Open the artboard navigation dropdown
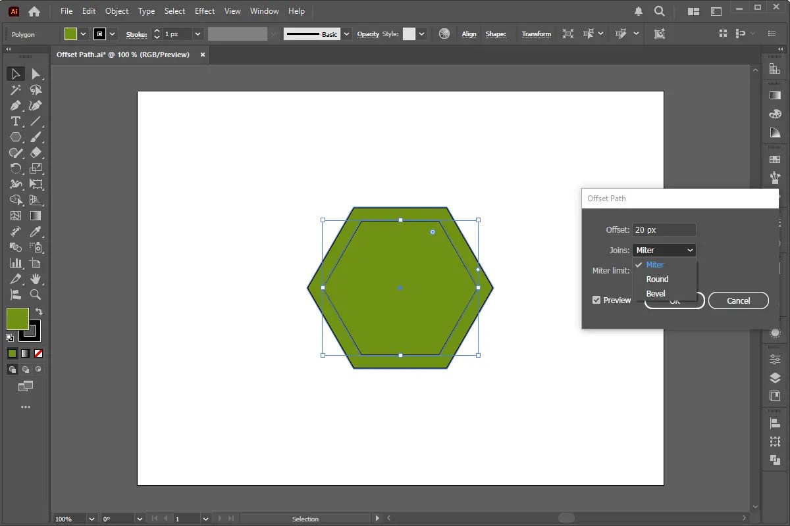The width and height of the screenshot is (790, 526). [206, 519]
